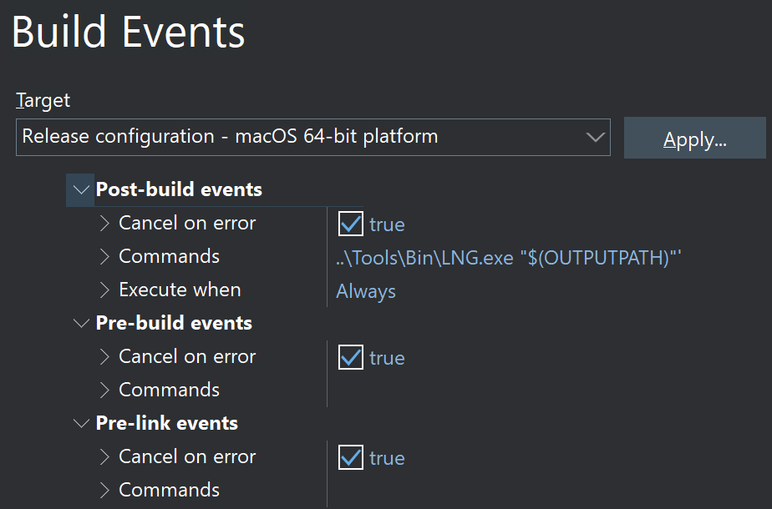This screenshot has width=772, height=509.
Task: Expand Commands under Pre-build events
Action: coord(104,391)
